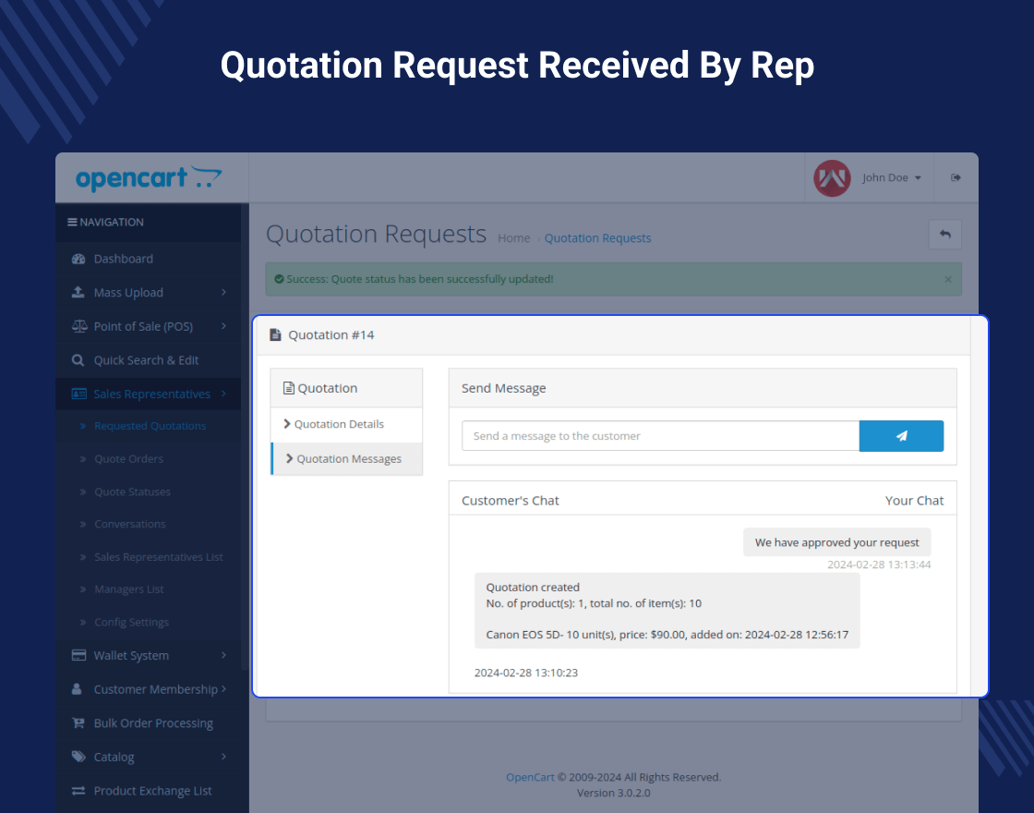Focus the message to customer input
1034x813 pixels.
(x=661, y=436)
